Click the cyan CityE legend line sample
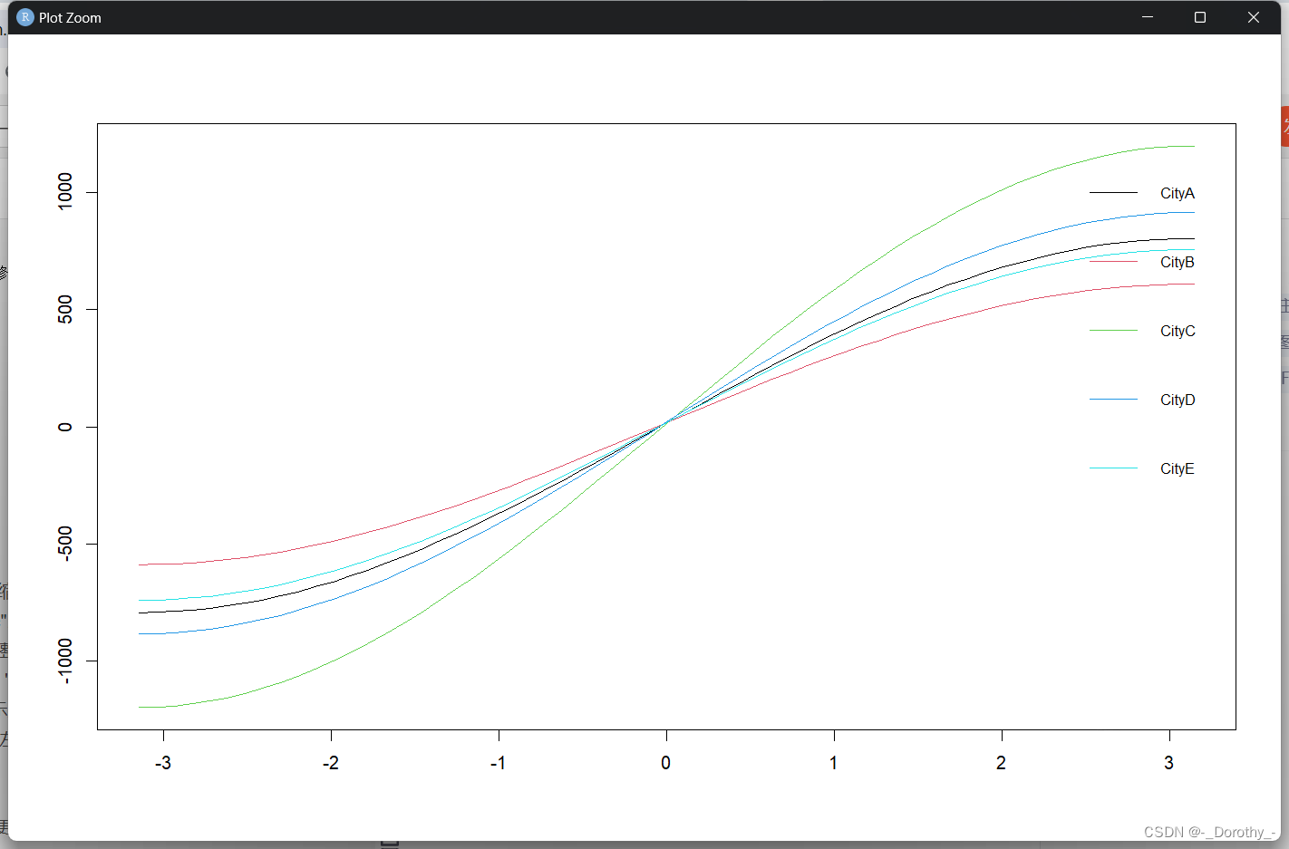Image resolution: width=1289 pixels, height=849 pixels. (x=1113, y=468)
